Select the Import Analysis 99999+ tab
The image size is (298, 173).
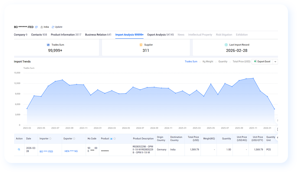pyautogui.click(x=129, y=35)
